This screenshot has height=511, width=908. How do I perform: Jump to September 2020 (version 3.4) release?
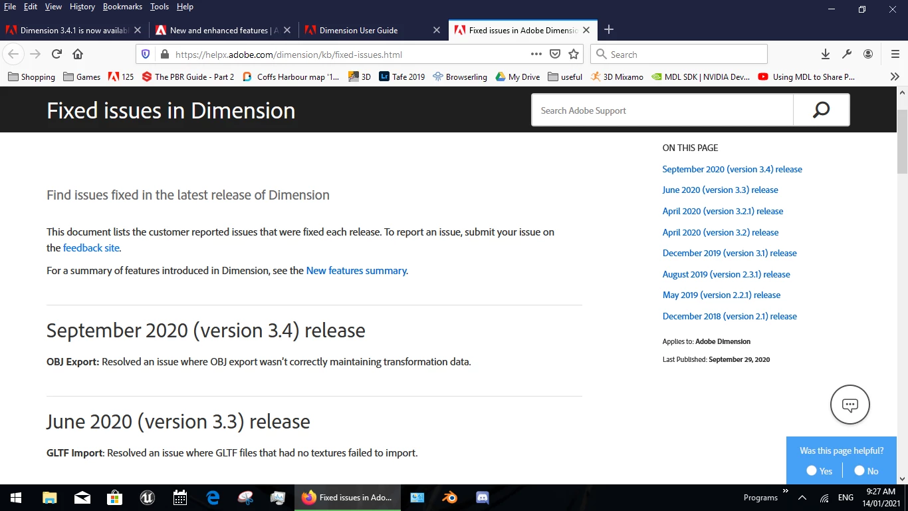coord(732,169)
